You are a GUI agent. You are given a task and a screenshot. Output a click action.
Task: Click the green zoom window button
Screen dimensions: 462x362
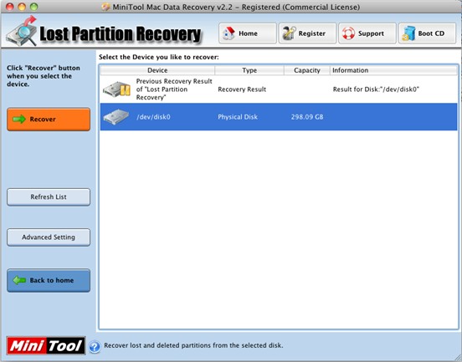(34, 7)
